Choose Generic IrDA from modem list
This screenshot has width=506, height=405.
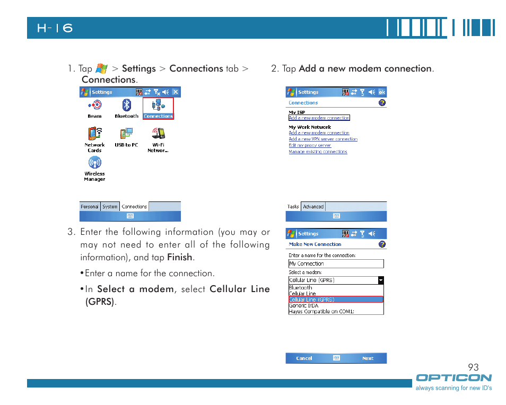336,305
